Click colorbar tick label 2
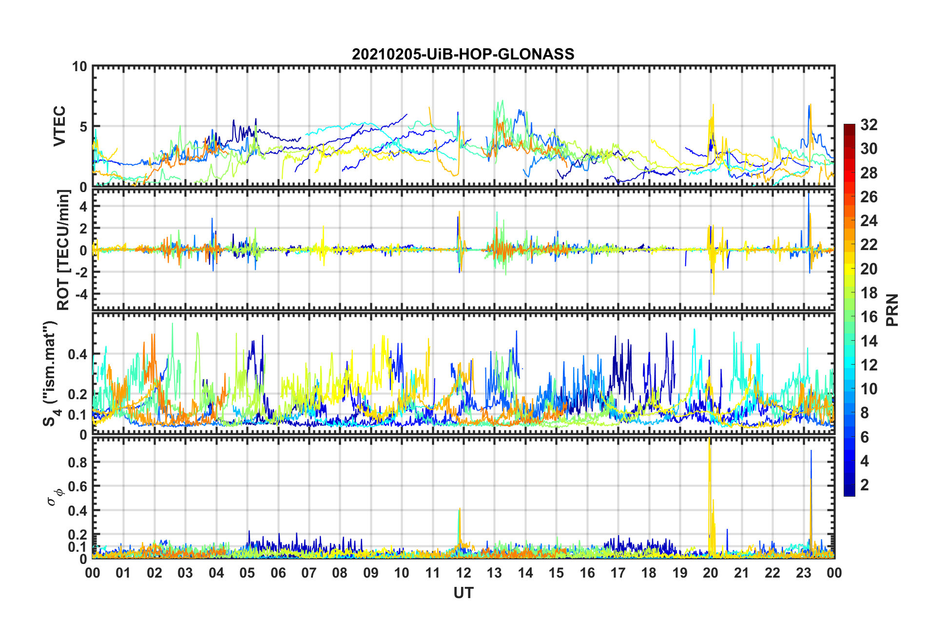927x620 pixels. tap(865, 485)
